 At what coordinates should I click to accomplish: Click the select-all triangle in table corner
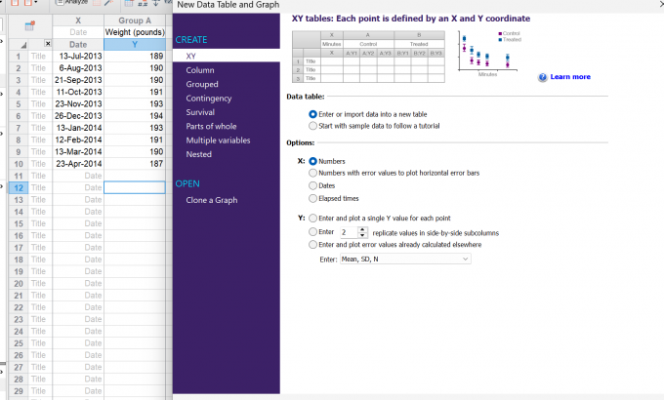tap(23, 45)
